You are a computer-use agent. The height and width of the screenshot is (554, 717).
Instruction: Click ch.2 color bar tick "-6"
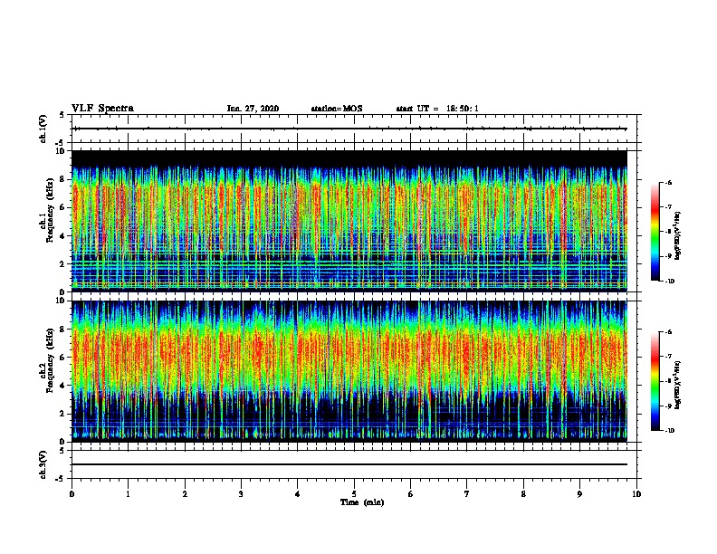668,332
